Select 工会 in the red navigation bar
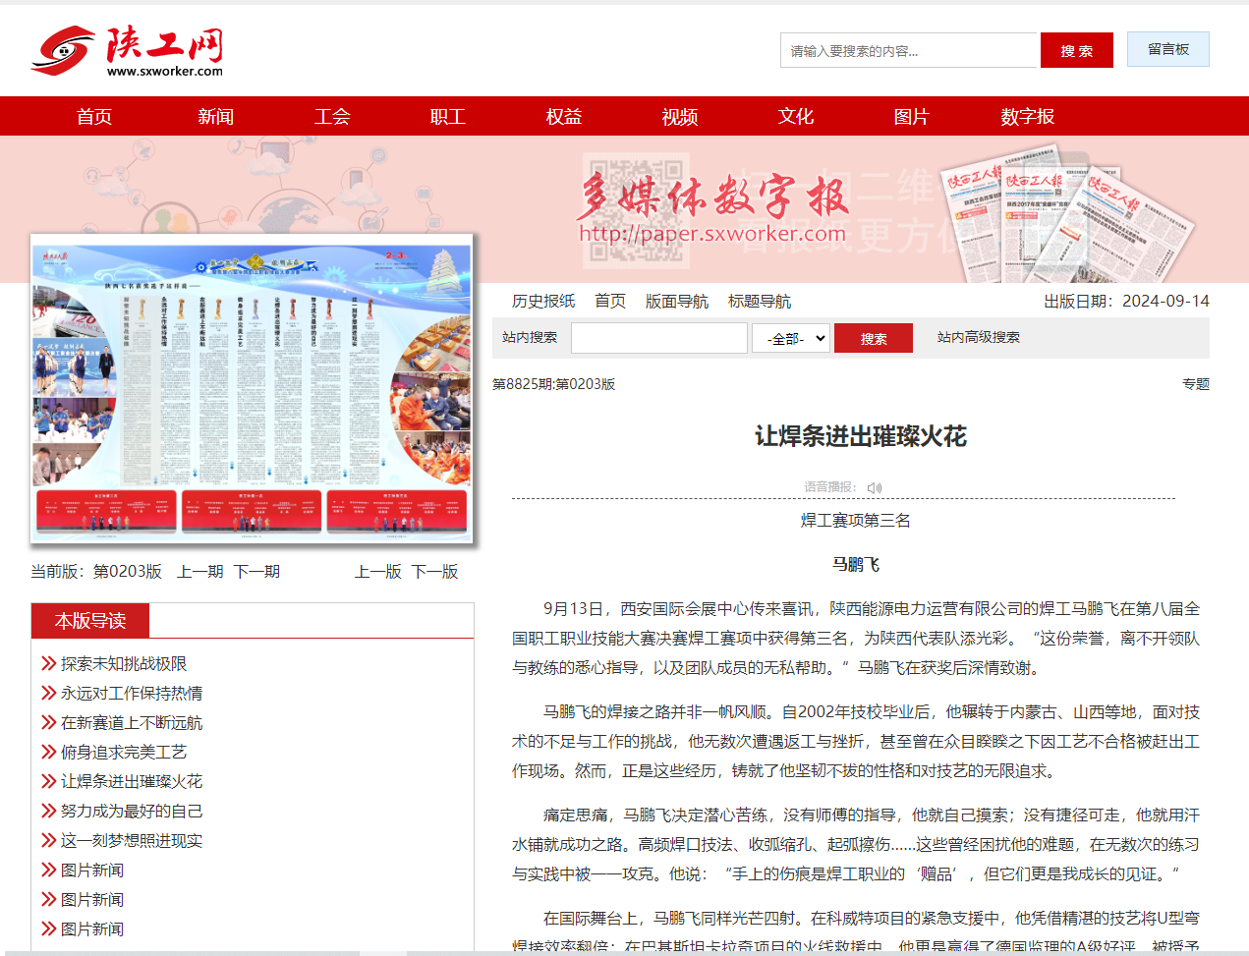1249x956 pixels. tap(331, 117)
